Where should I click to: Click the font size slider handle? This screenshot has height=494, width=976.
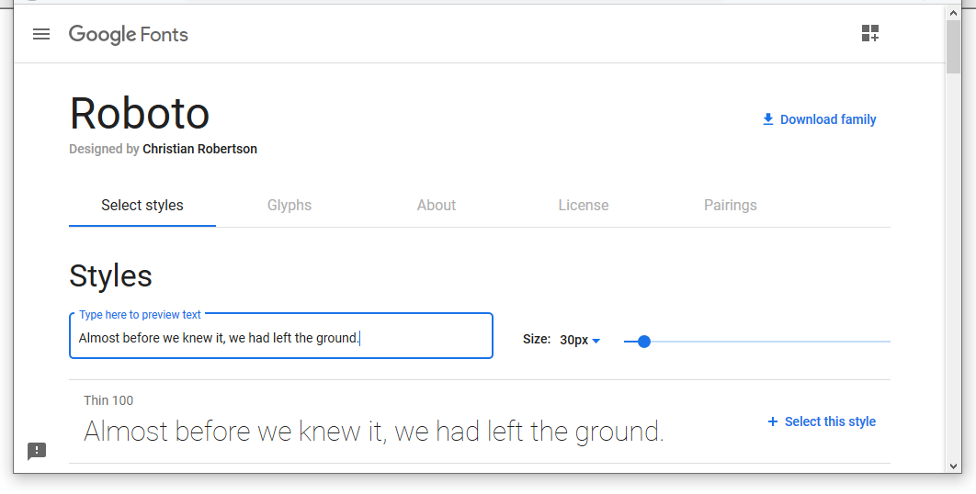pyautogui.click(x=644, y=342)
